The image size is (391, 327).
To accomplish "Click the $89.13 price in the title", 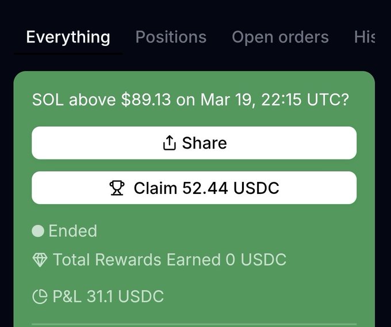I will coord(146,99).
